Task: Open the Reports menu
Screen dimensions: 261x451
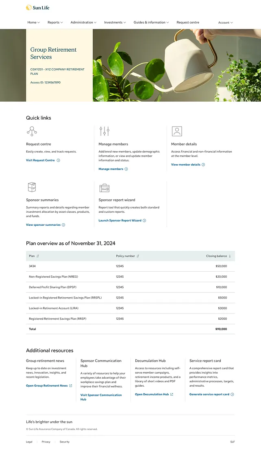Action: tap(55, 22)
